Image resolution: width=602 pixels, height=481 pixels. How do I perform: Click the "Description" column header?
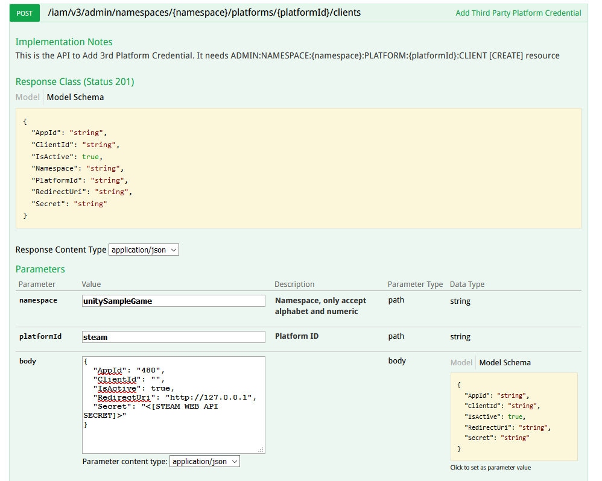pyautogui.click(x=294, y=285)
